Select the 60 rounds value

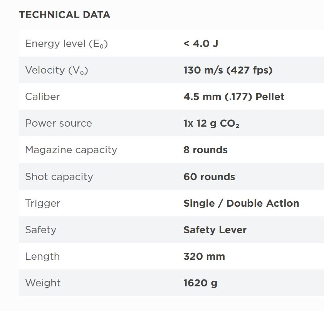tap(209, 177)
